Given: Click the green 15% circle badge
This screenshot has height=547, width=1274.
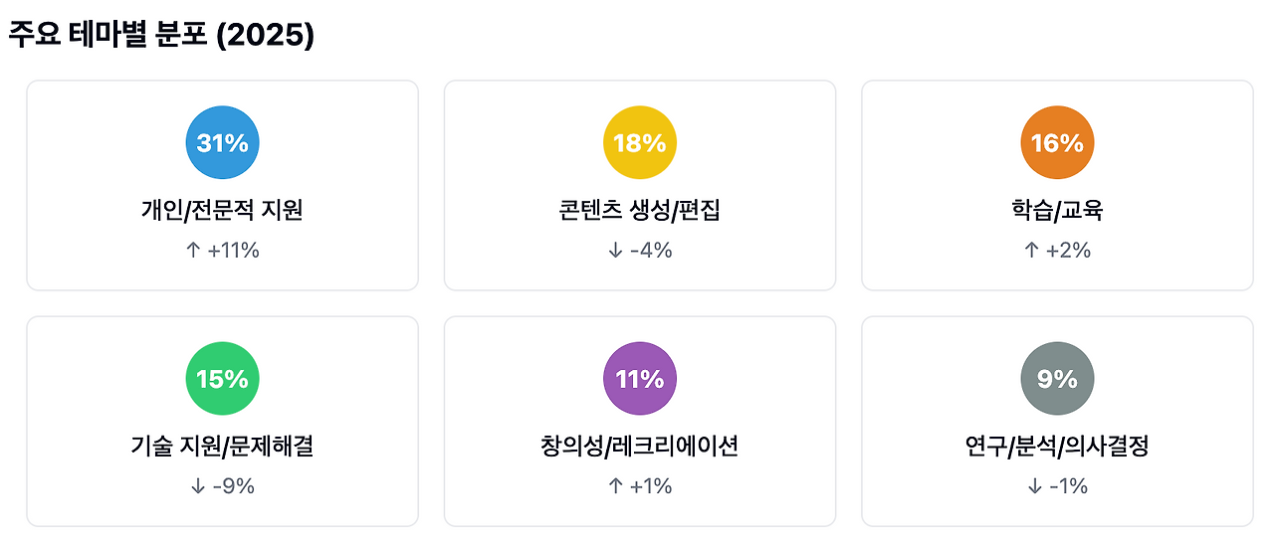Looking at the screenshot, I should pos(222,379).
